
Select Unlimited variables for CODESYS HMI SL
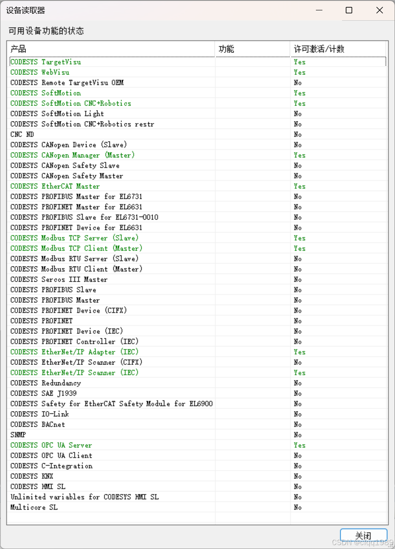pyautogui.click(x=197, y=497)
